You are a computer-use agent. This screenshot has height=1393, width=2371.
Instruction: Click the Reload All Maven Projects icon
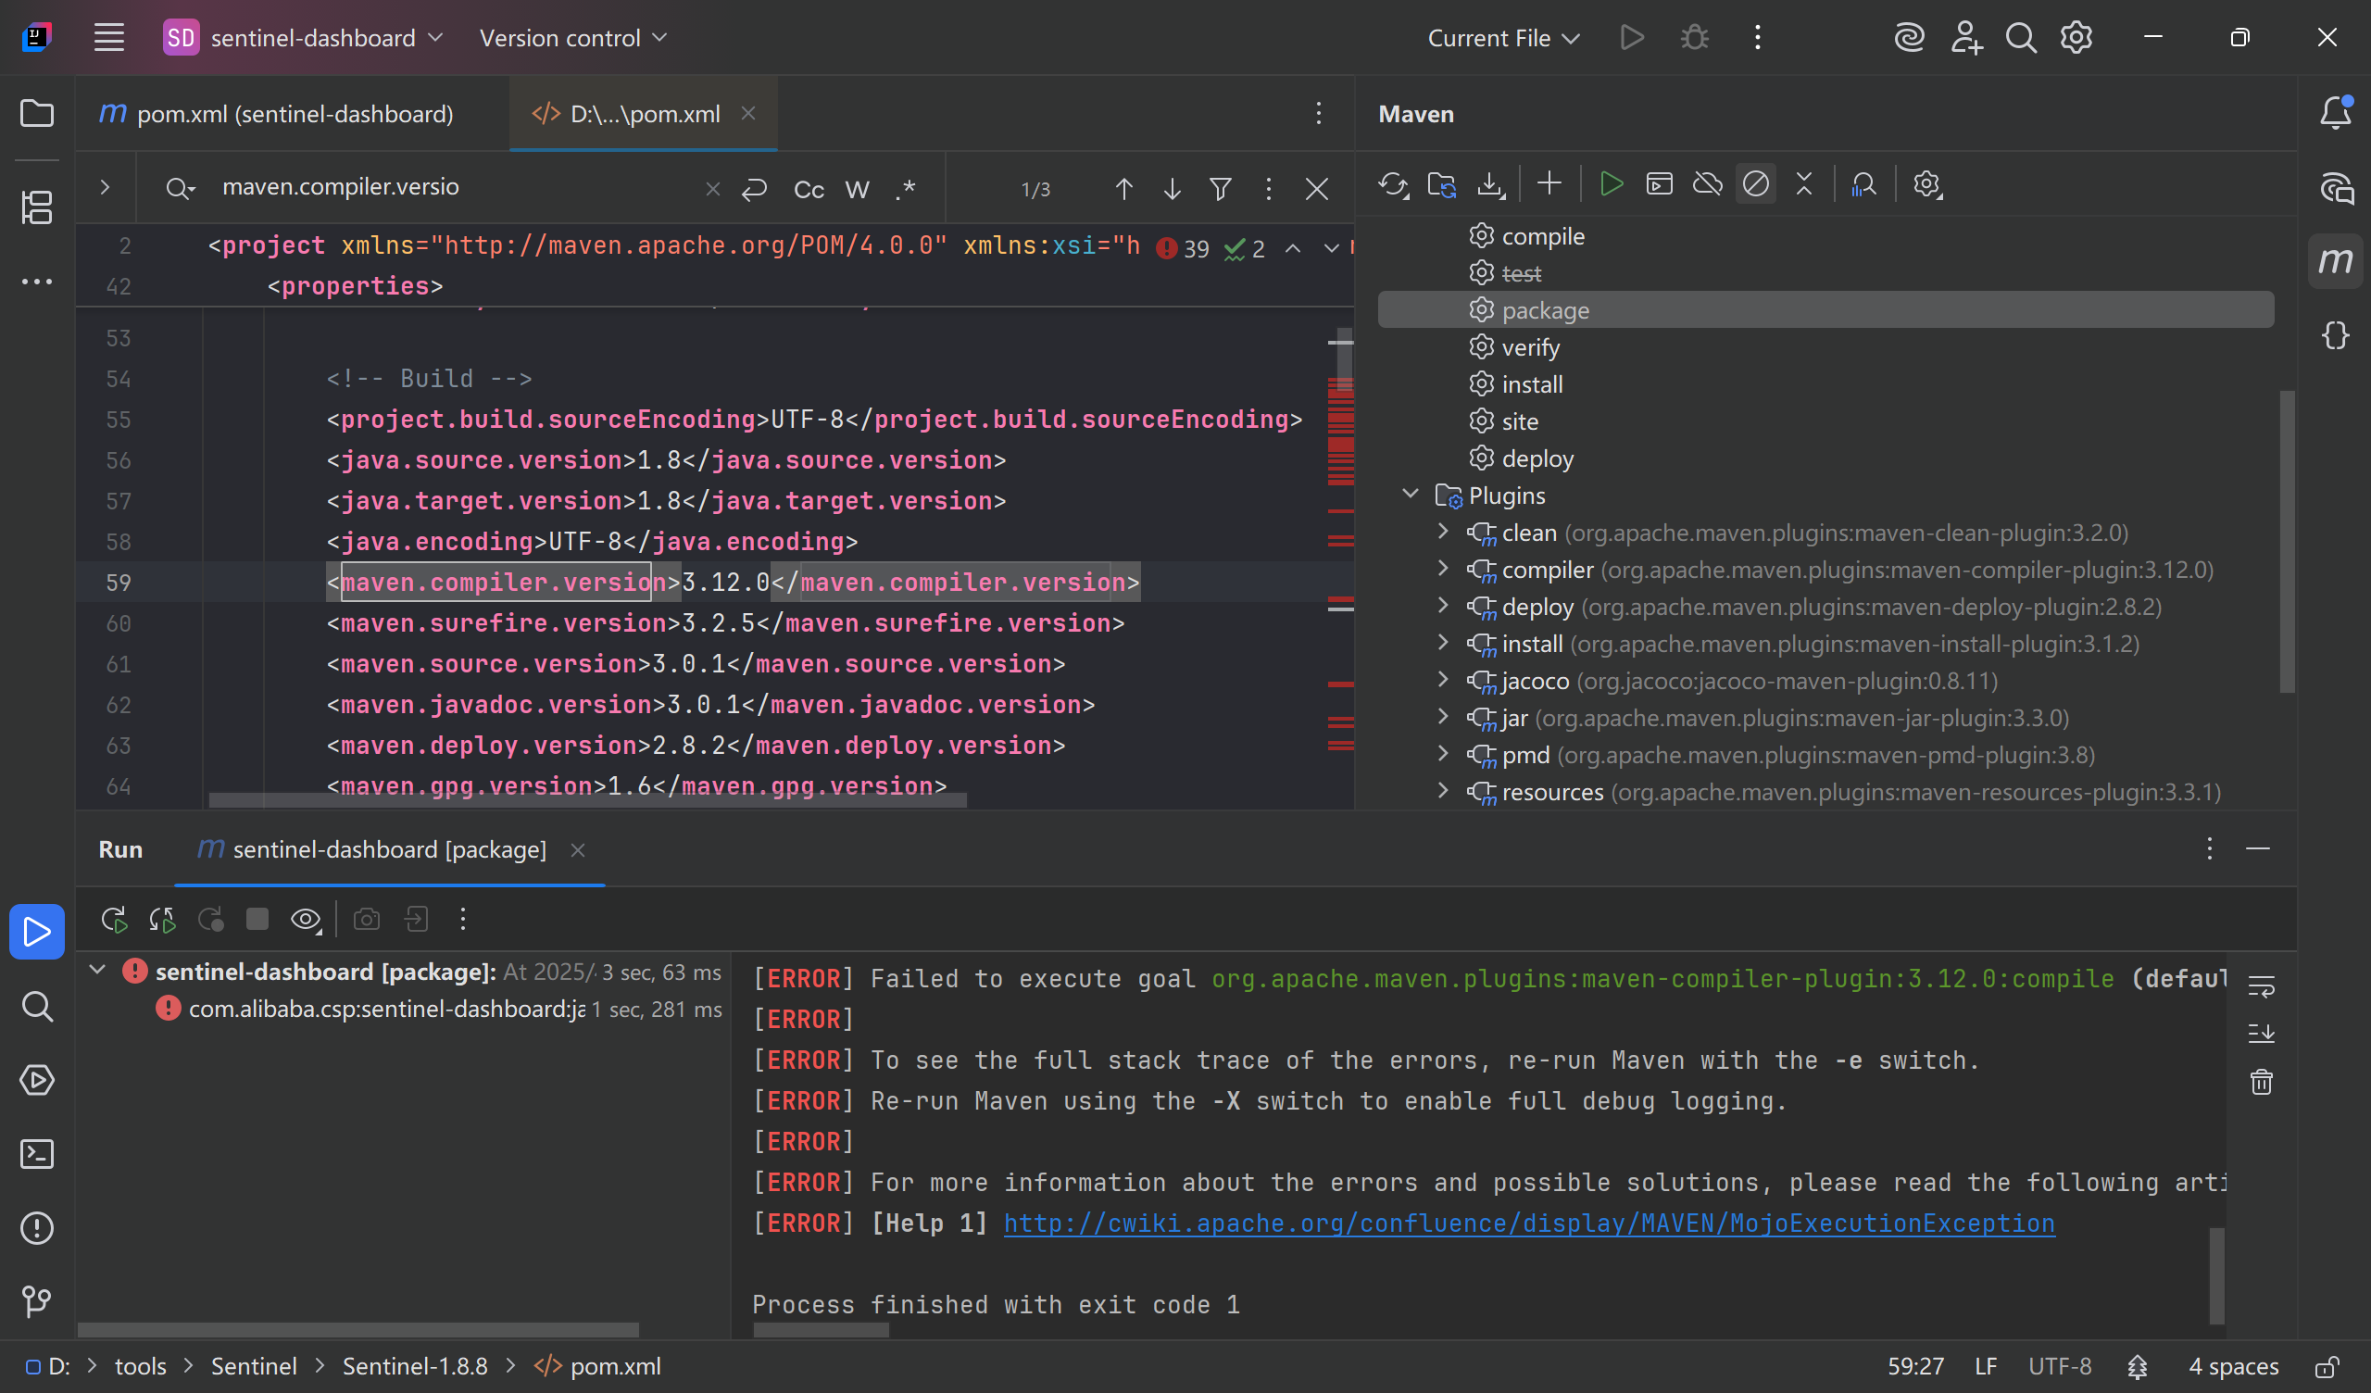pyautogui.click(x=1392, y=184)
